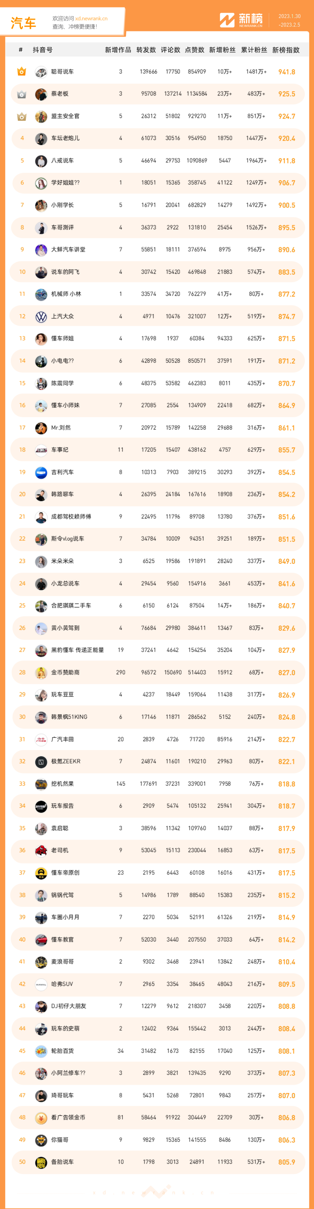The height and width of the screenshot is (1209, 314).
Task: Open the 聪哥说车 account name
Action: tap(63, 72)
